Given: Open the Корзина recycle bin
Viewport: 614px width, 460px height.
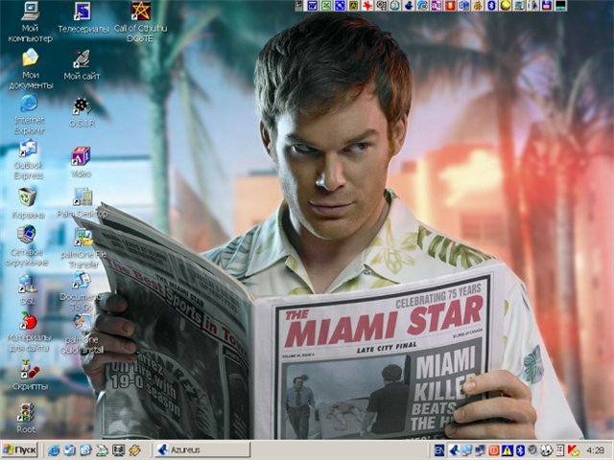Looking at the screenshot, I should 28,197.
